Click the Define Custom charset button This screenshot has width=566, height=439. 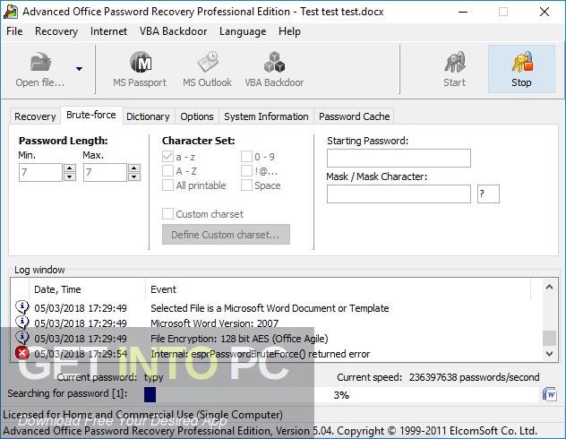[x=226, y=235]
